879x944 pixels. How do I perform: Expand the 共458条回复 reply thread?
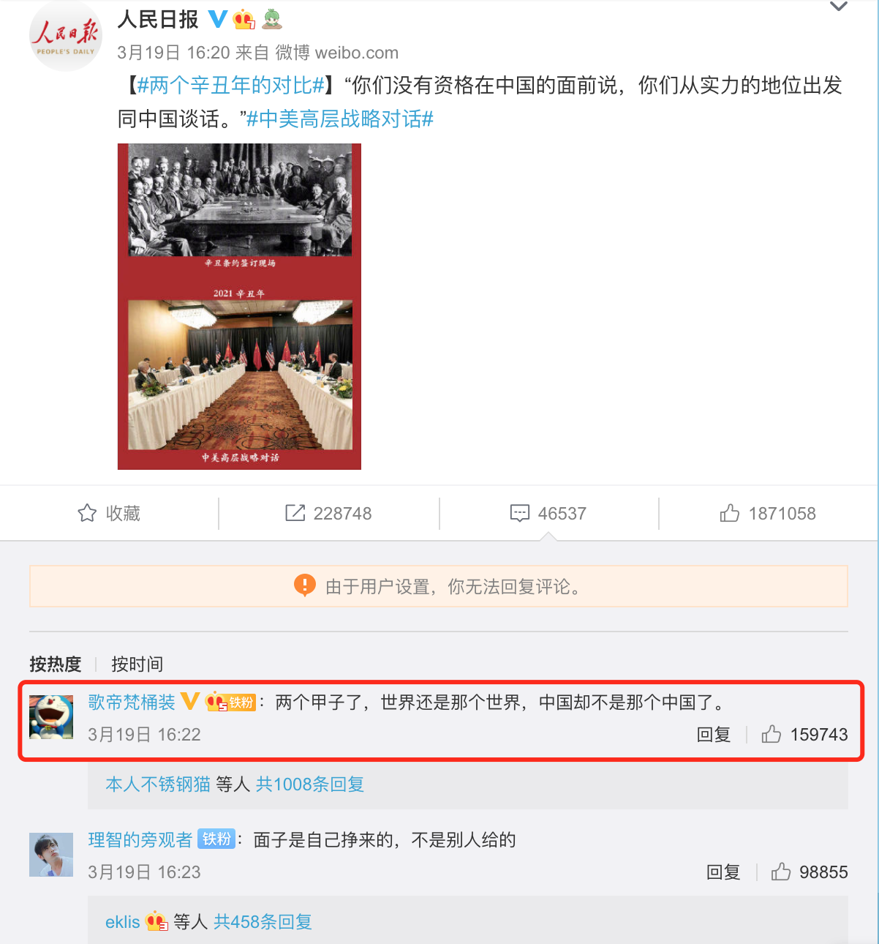263,921
